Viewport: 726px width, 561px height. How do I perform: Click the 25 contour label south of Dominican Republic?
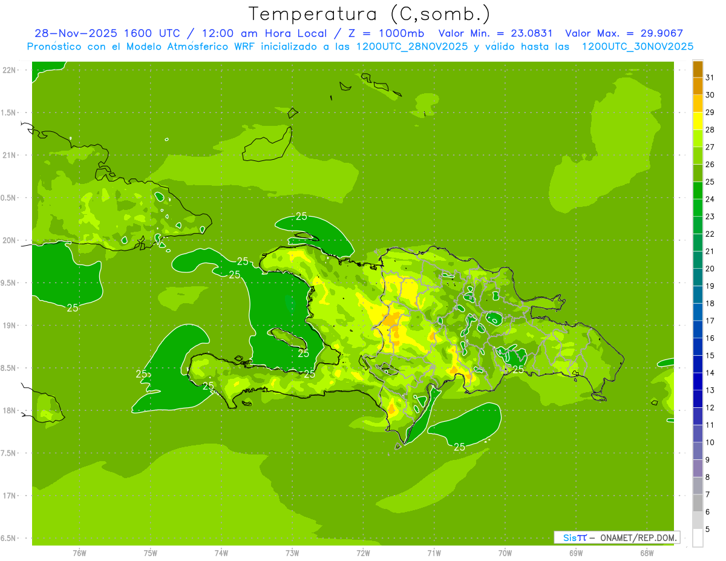pos(459,447)
